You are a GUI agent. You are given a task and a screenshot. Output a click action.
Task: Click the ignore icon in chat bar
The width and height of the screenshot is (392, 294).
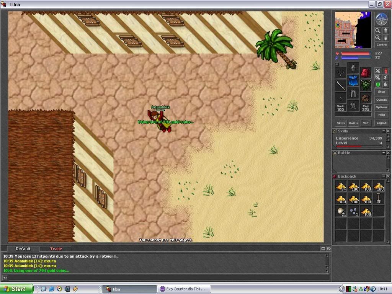point(329,248)
